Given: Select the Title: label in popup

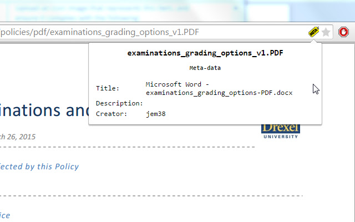Looking at the screenshot, I should 108,88.
